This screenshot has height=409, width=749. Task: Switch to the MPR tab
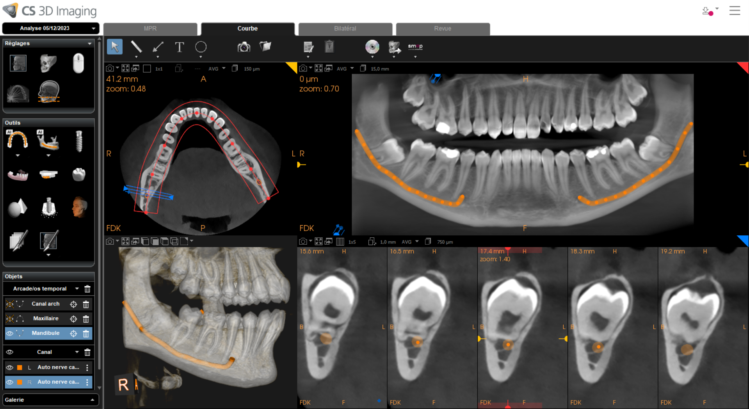click(x=150, y=28)
